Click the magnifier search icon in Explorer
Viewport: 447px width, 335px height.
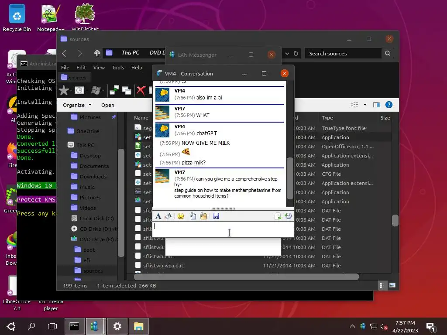[x=388, y=53]
